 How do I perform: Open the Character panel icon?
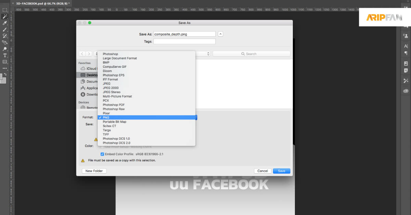(x=406, y=46)
